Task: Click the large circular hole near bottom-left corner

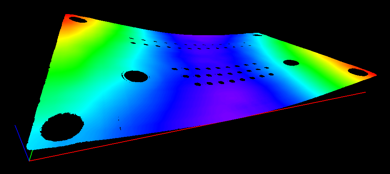Action: (x=62, y=127)
